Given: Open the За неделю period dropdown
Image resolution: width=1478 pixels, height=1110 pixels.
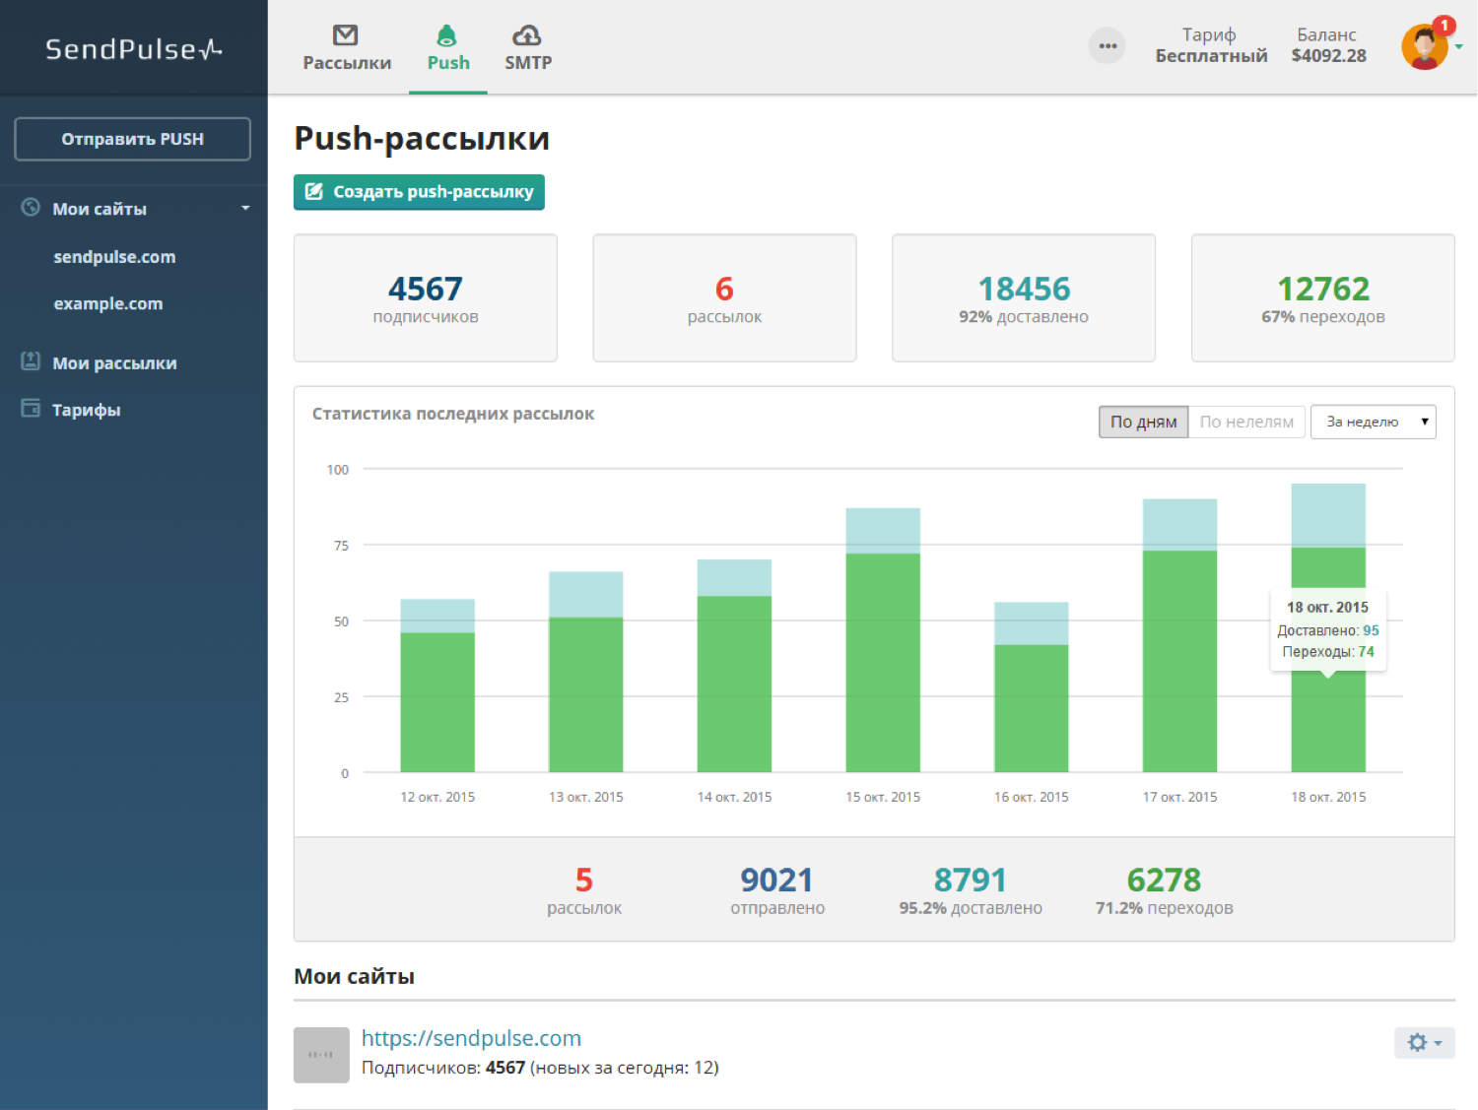Looking at the screenshot, I should click(1373, 422).
